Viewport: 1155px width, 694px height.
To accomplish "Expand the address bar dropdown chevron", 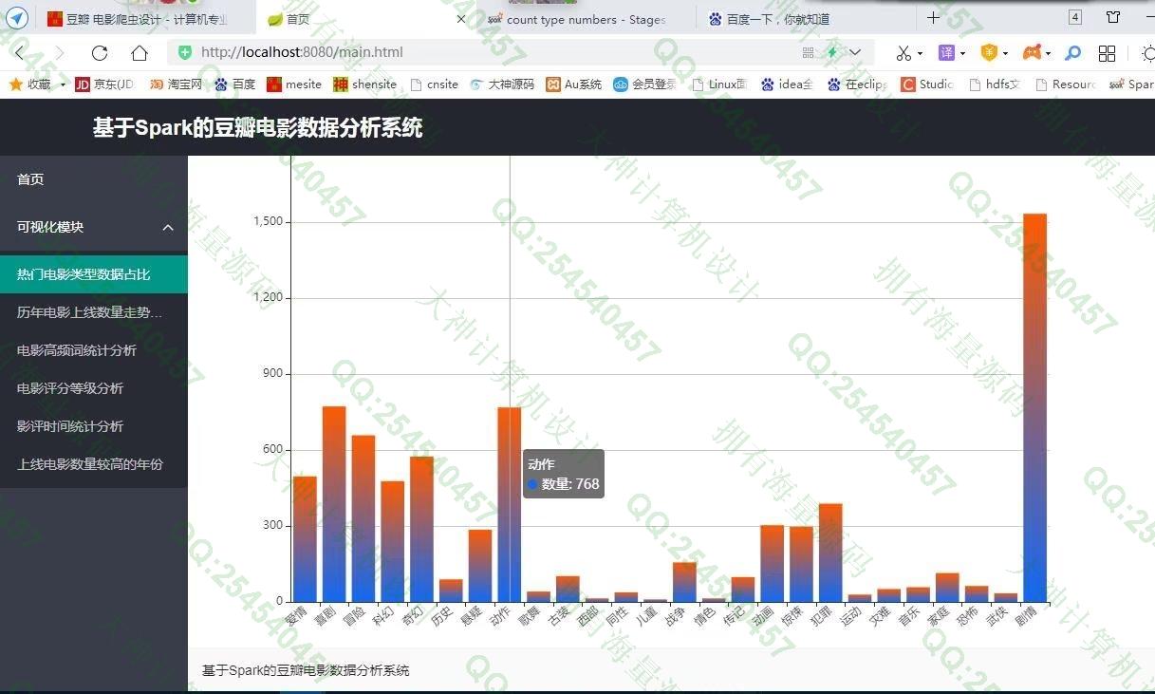I will [x=855, y=52].
